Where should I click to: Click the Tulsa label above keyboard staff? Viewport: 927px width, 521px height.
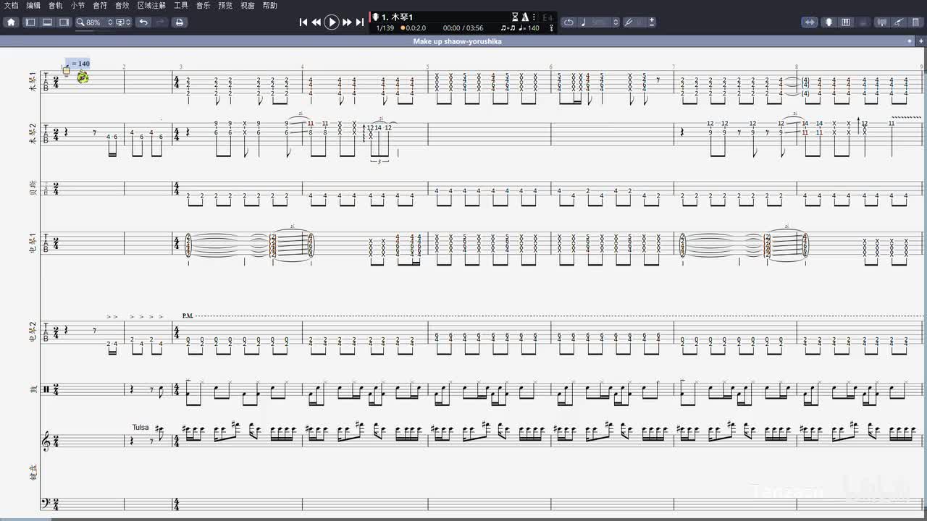140,428
